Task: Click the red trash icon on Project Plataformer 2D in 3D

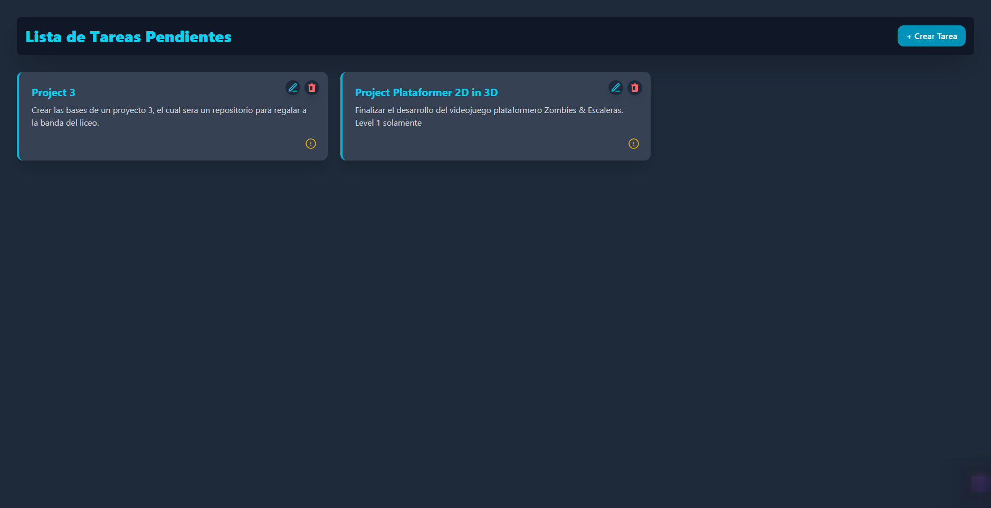Action: 634,88
